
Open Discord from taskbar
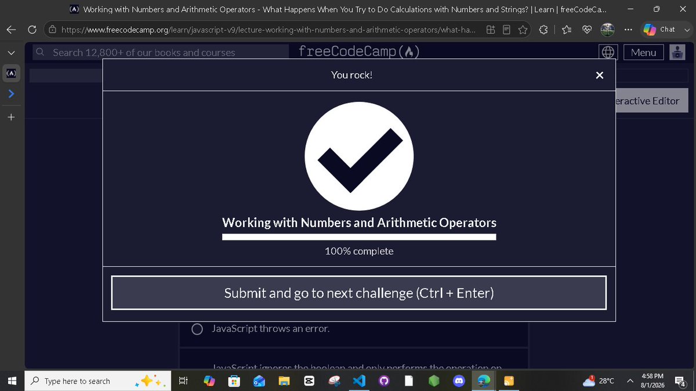click(x=459, y=381)
